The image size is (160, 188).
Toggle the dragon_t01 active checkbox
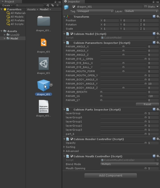(x=74, y=7)
